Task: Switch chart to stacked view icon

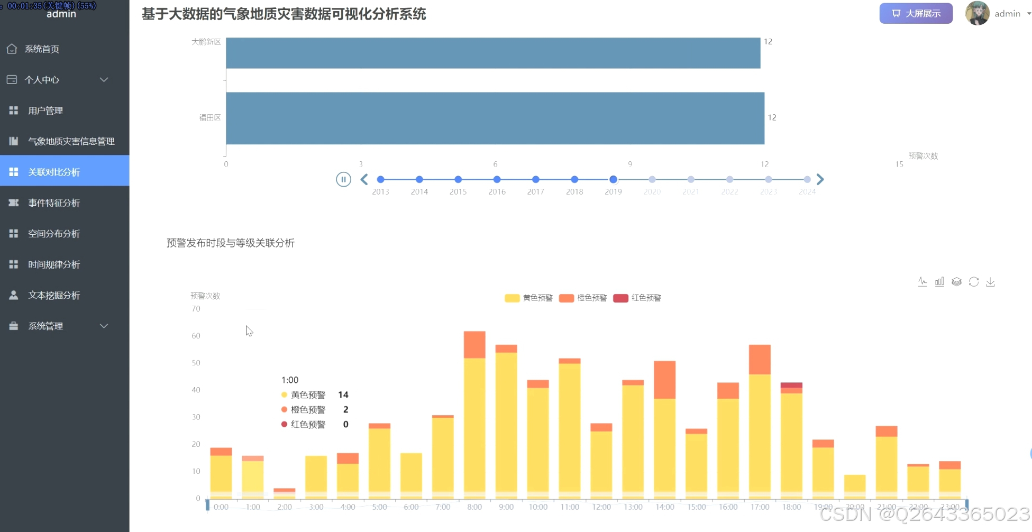Action: [x=956, y=282]
